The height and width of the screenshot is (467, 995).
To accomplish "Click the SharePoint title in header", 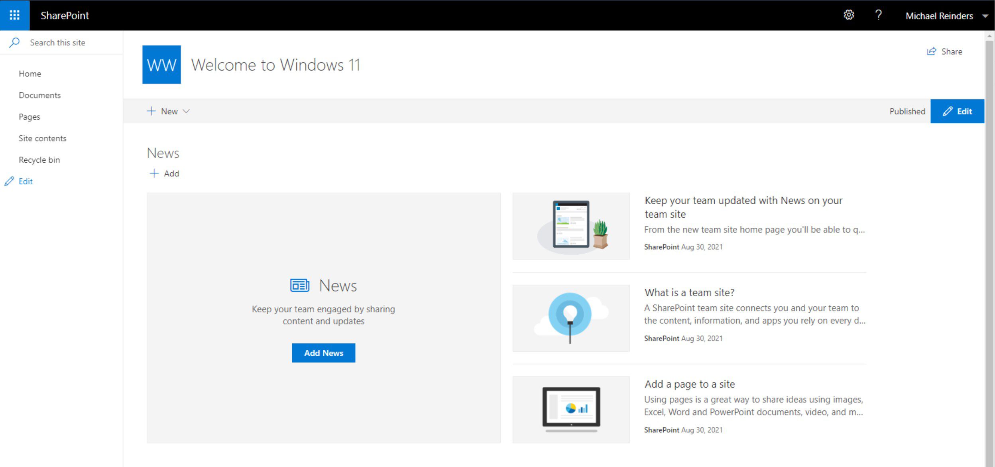I will coord(65,16).
